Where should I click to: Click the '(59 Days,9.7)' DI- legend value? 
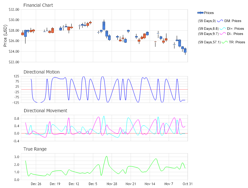pos(208,34)
